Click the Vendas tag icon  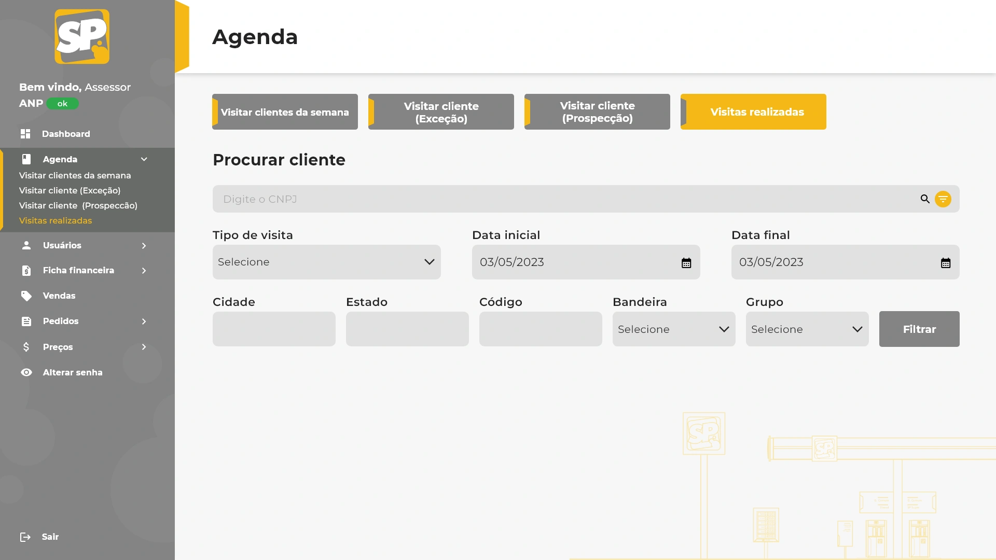pos(26,296)
